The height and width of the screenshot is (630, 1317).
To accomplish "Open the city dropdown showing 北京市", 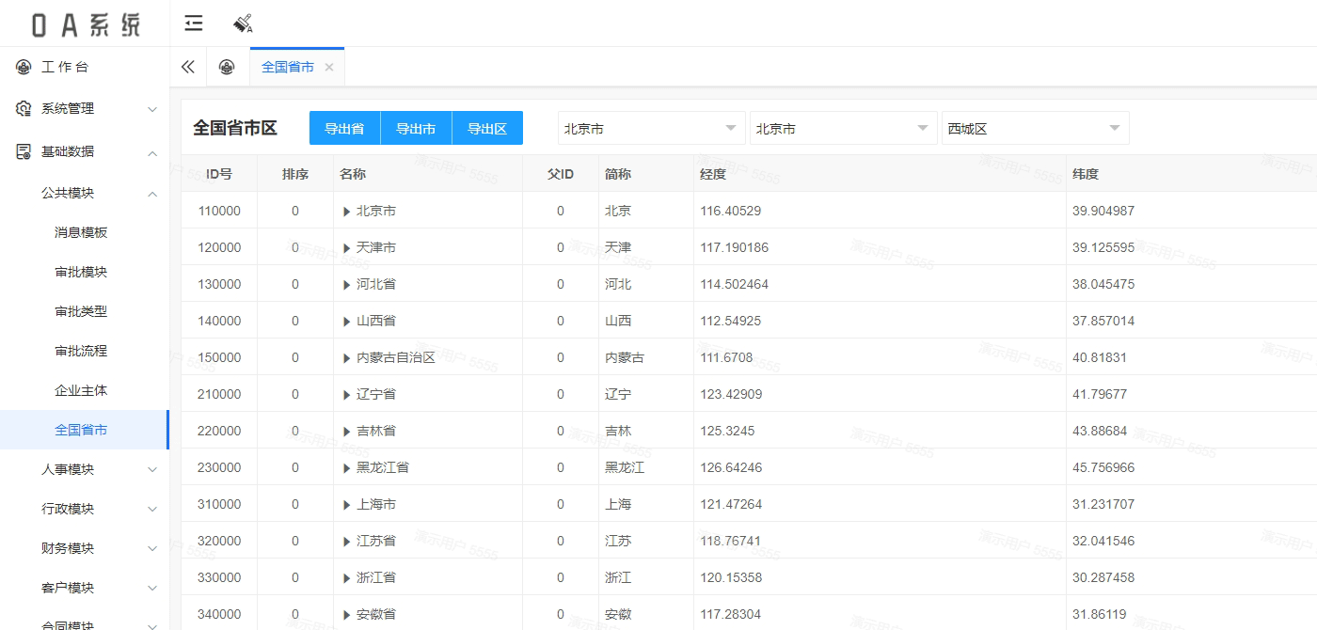I will pos(844,129).
